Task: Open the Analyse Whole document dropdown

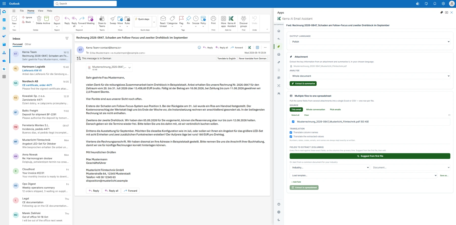Action: (370, 76)
